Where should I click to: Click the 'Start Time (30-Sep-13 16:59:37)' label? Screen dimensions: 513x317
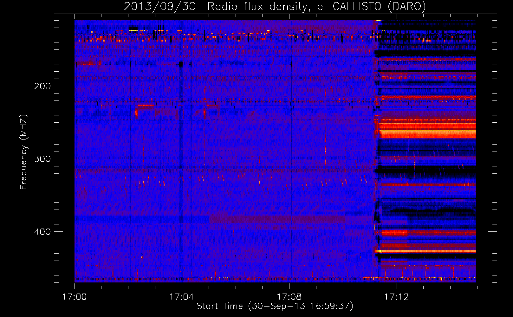275,306
